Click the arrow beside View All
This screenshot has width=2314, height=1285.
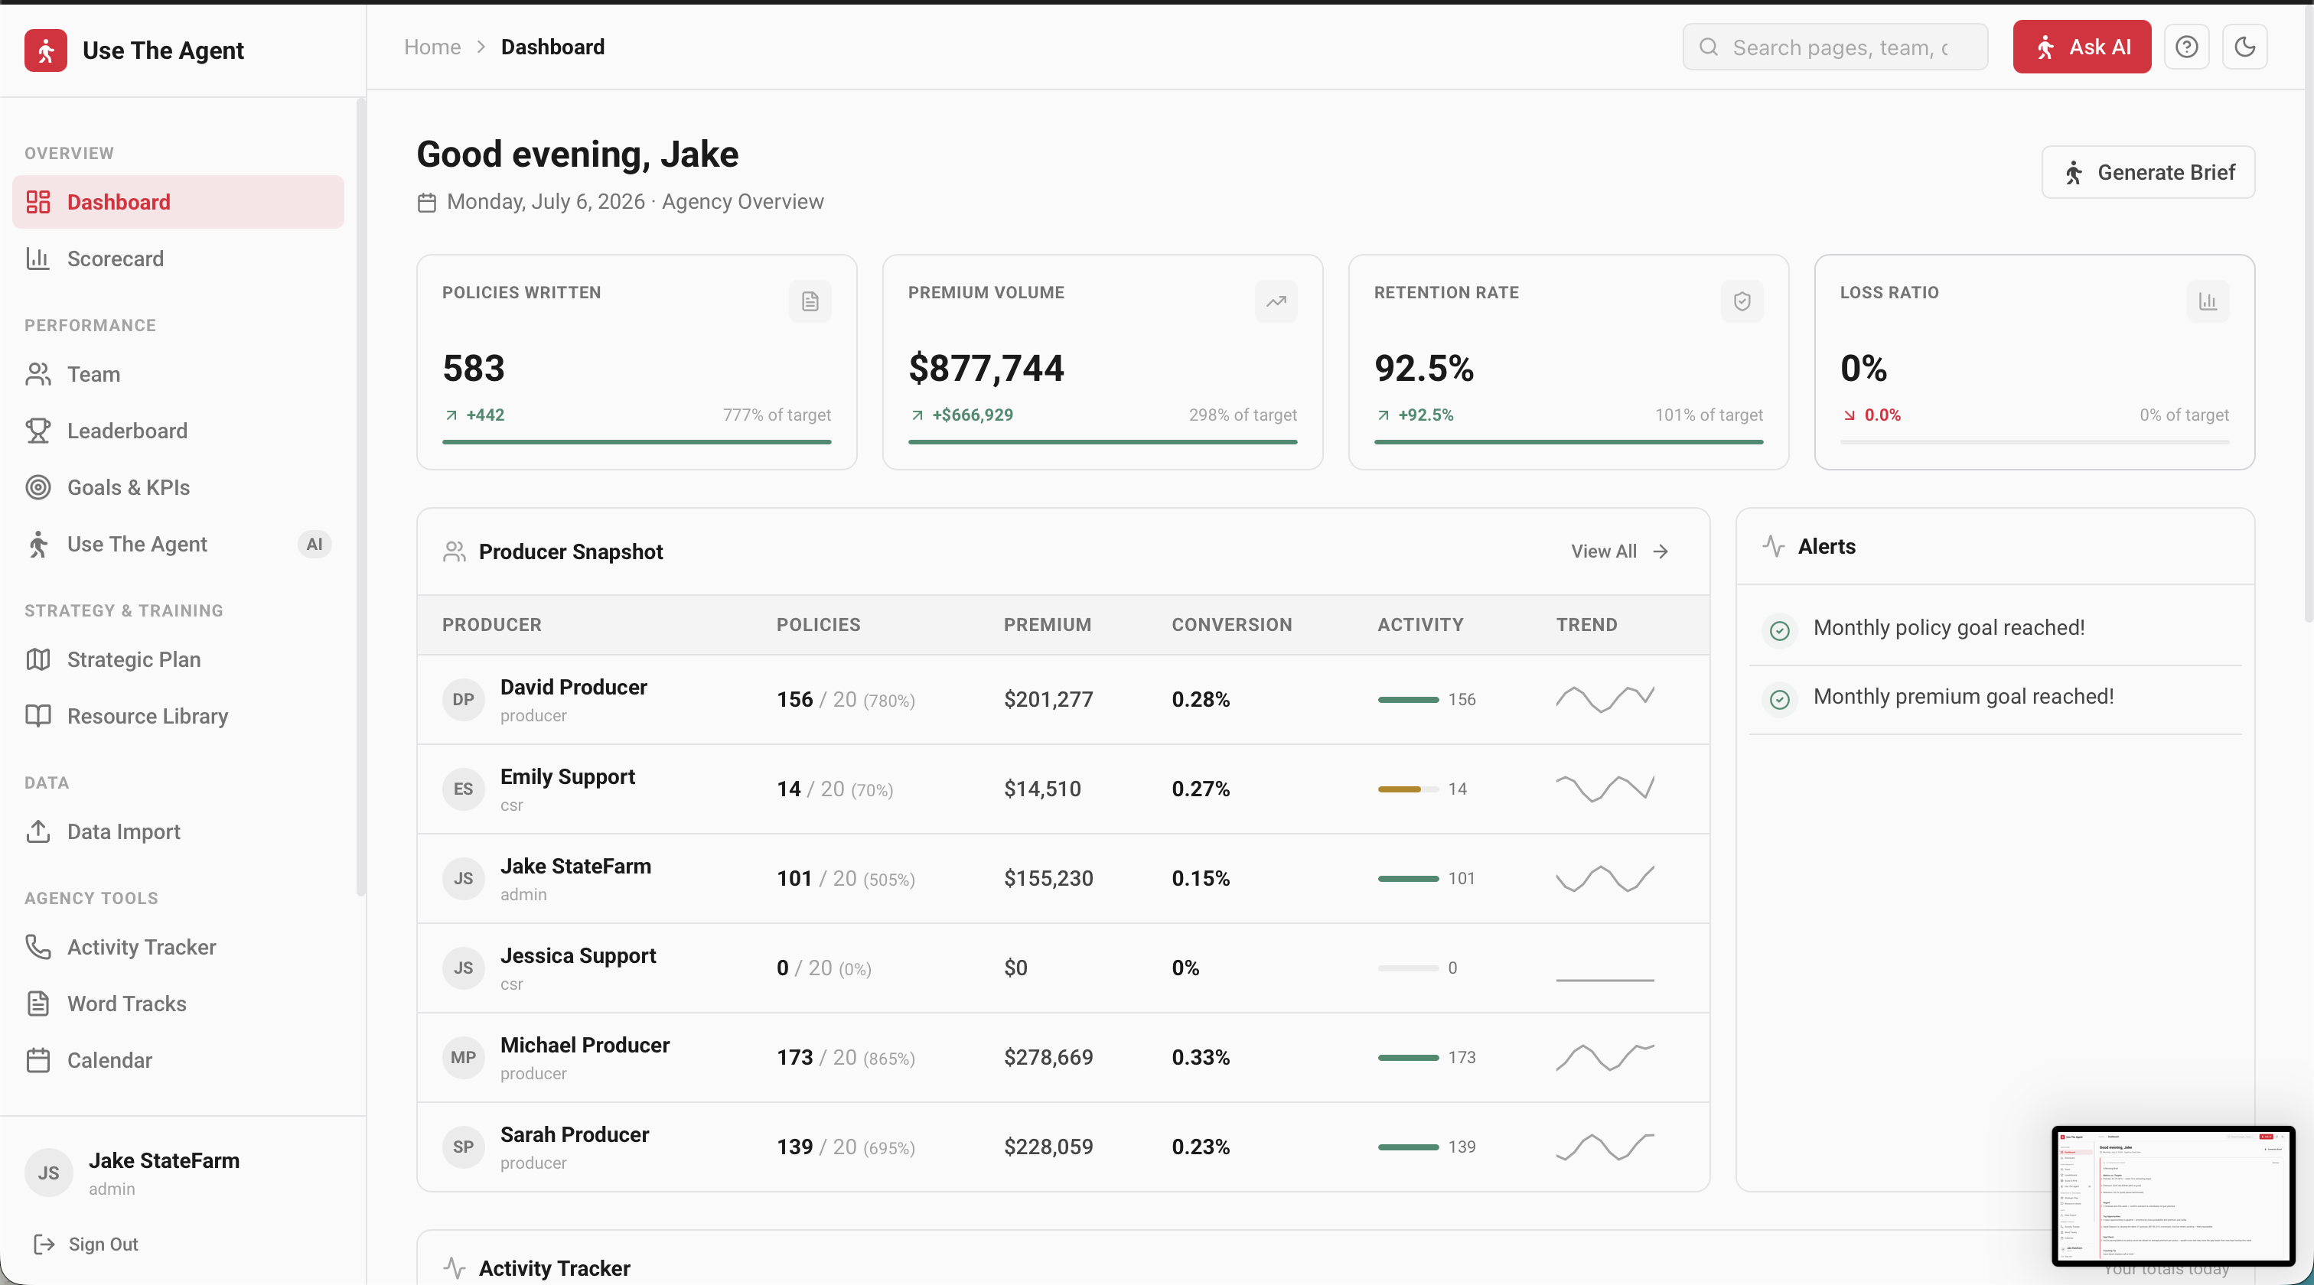(1661, 551)
